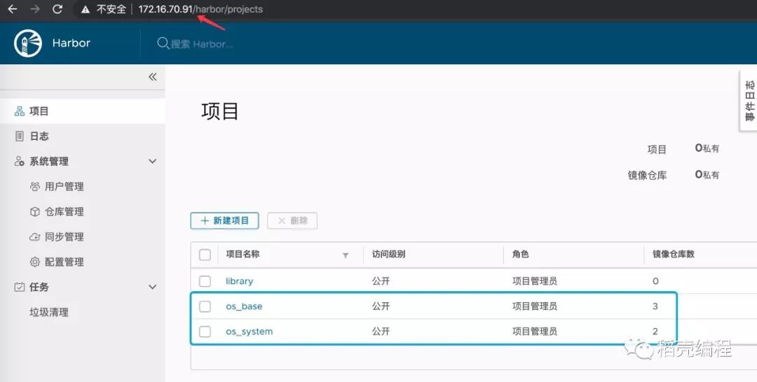Click the 系统管理 gear-user icon
The width and height of the screenshot is (757, 382).
click(x=20, y=162)
